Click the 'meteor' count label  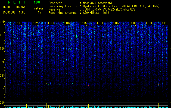click(39, 8)
